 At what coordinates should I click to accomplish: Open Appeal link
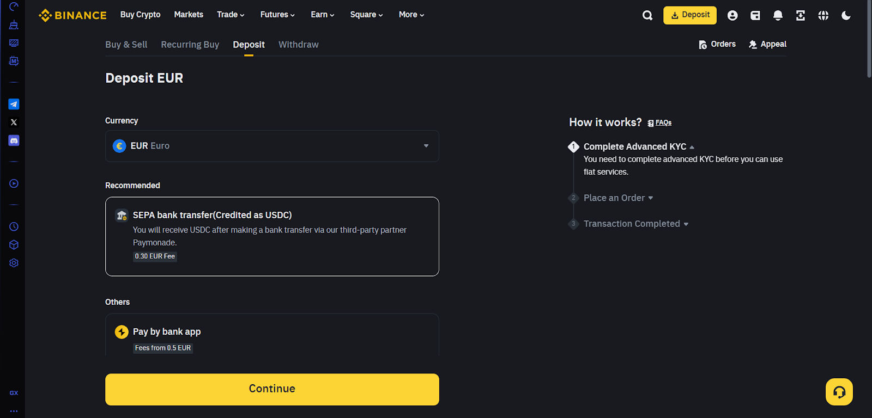click(x=767, y=44)
